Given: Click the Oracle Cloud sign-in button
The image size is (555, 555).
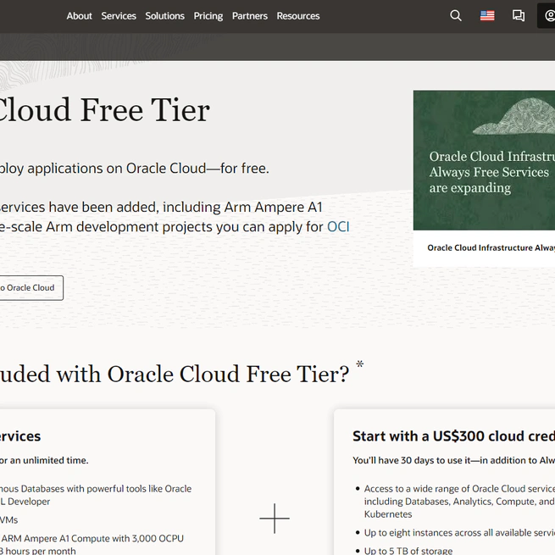Looking at the screenshot, I should coord(31,288).
